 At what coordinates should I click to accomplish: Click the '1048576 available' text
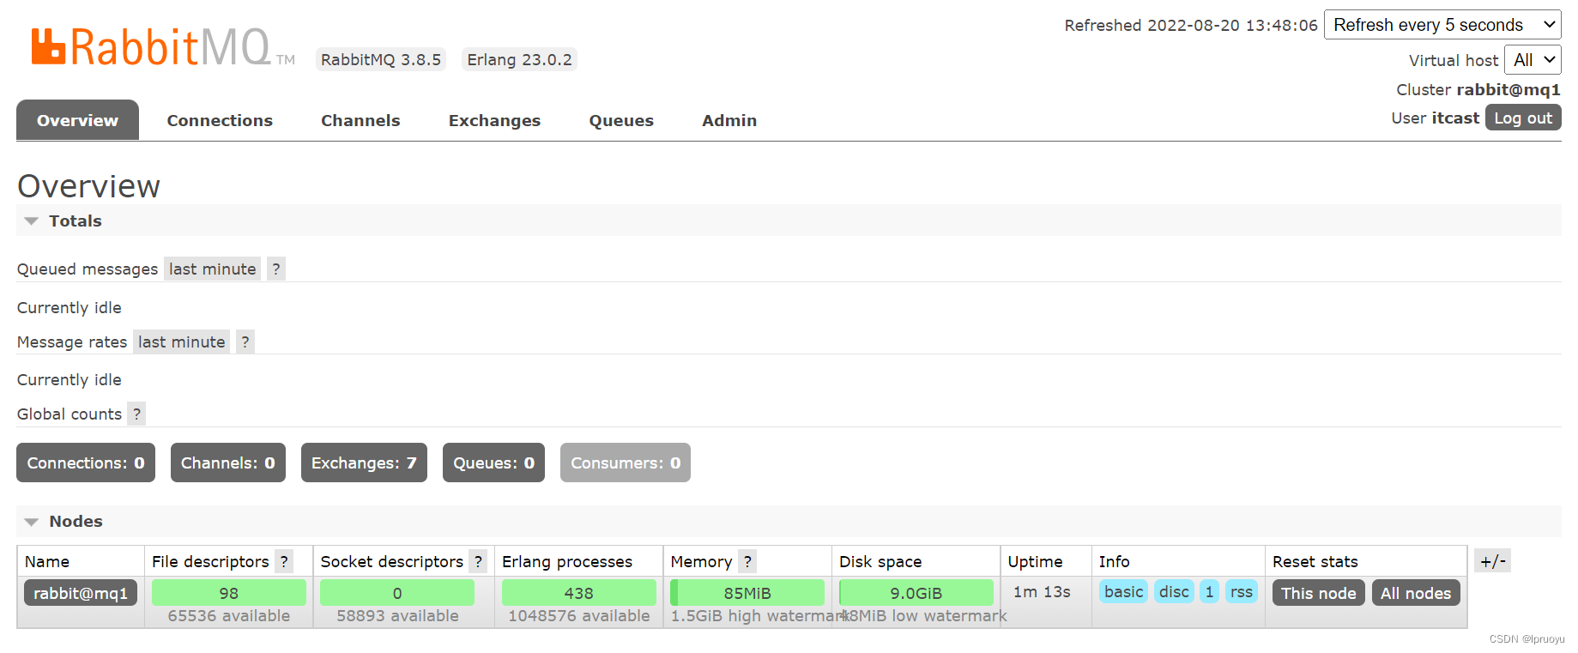pyautogui.click(x=579, y=616)
